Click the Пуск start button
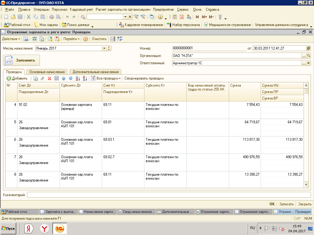Image resolution: width=314 pixels, height=235 pixels. [x=8, y=228]
